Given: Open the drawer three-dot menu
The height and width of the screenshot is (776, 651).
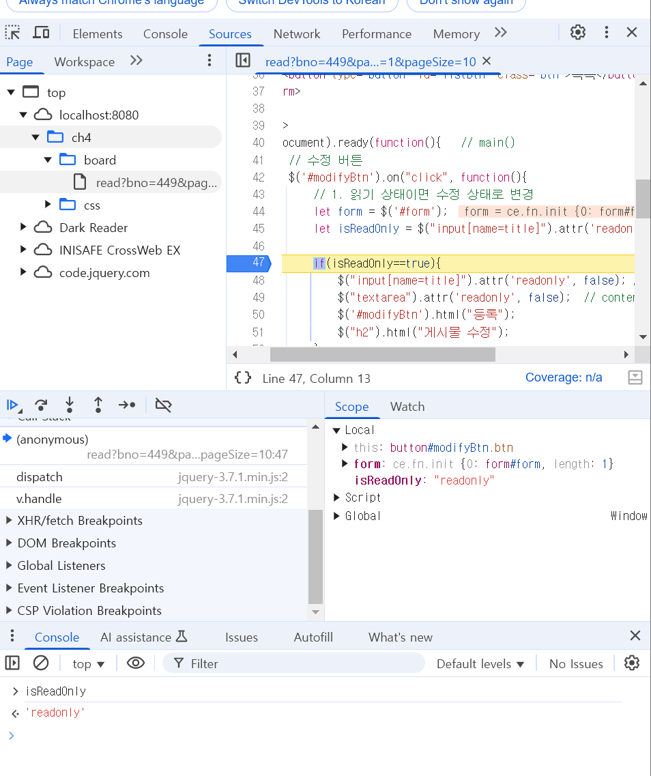Looking at the screenshot, I should pos(12,636).
